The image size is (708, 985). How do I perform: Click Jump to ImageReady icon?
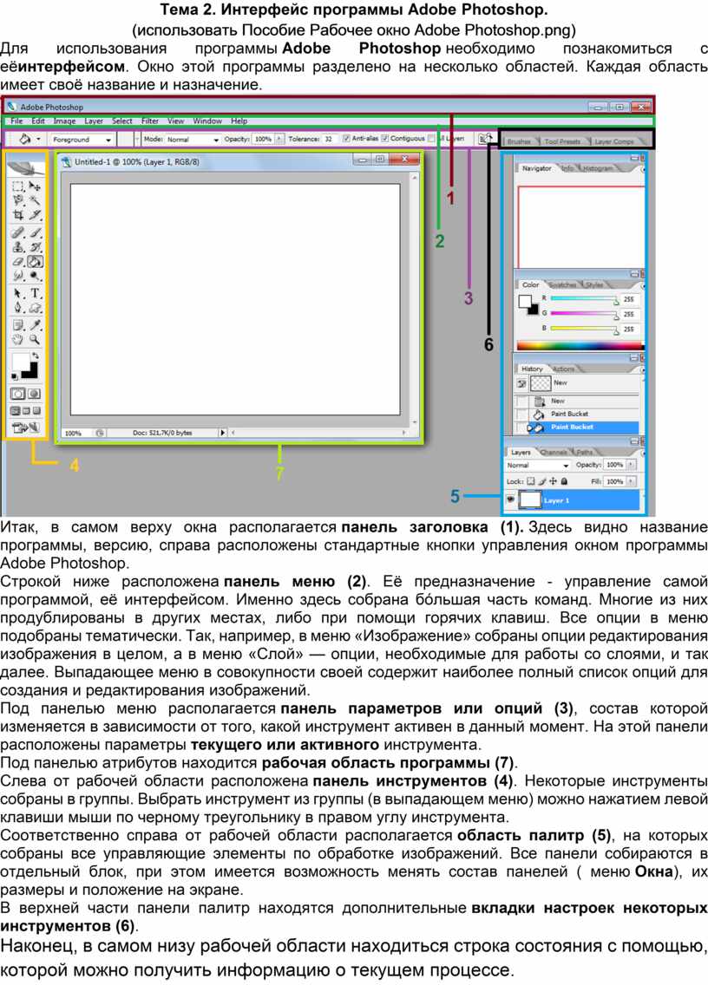point(26,428)
